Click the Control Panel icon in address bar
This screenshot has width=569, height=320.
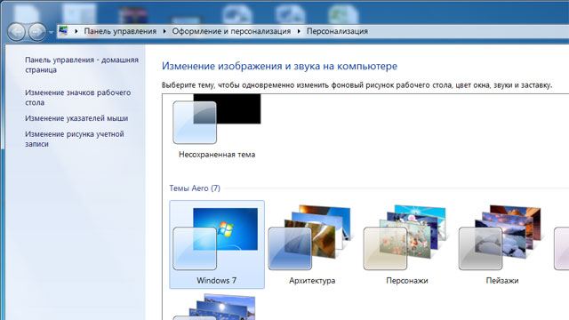coord(63,31)
